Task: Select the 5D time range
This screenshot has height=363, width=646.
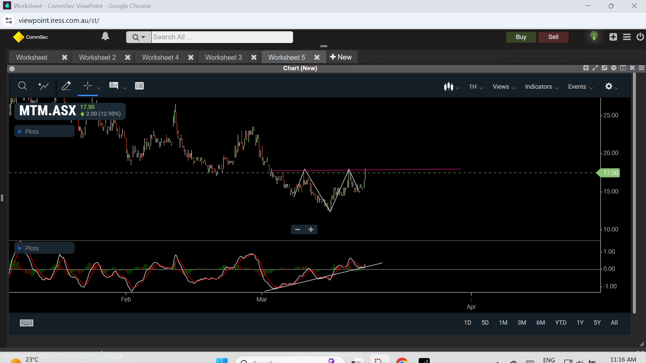Action: (485, 323)
